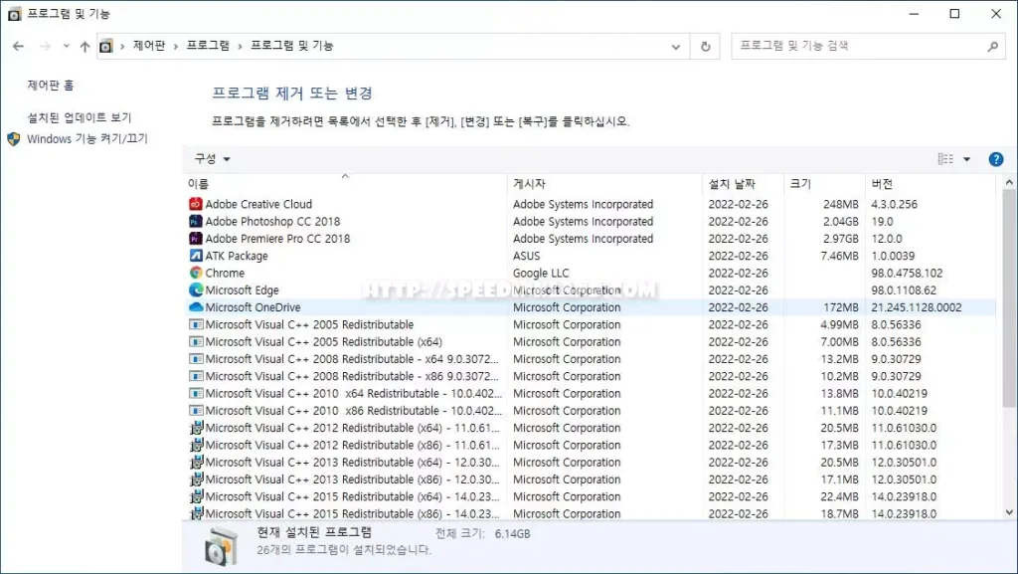Open recent locations dropdown arrow
Viewport: 1018px width, 574px height.
click(67, 46)
